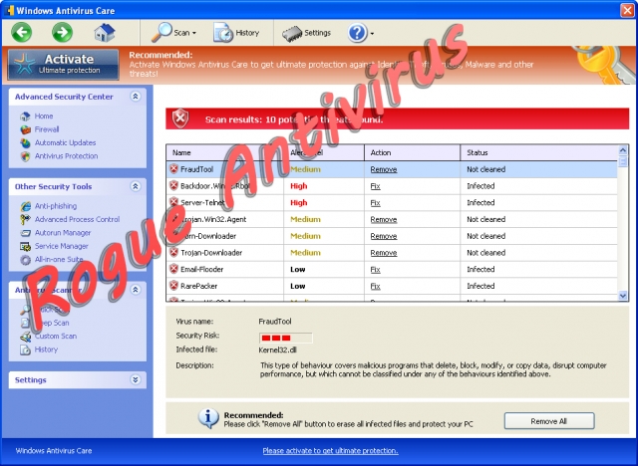The width and height of the screenshot is (638, 466).
Task: Click the Name column header
Action: click(x=224, y=152)
